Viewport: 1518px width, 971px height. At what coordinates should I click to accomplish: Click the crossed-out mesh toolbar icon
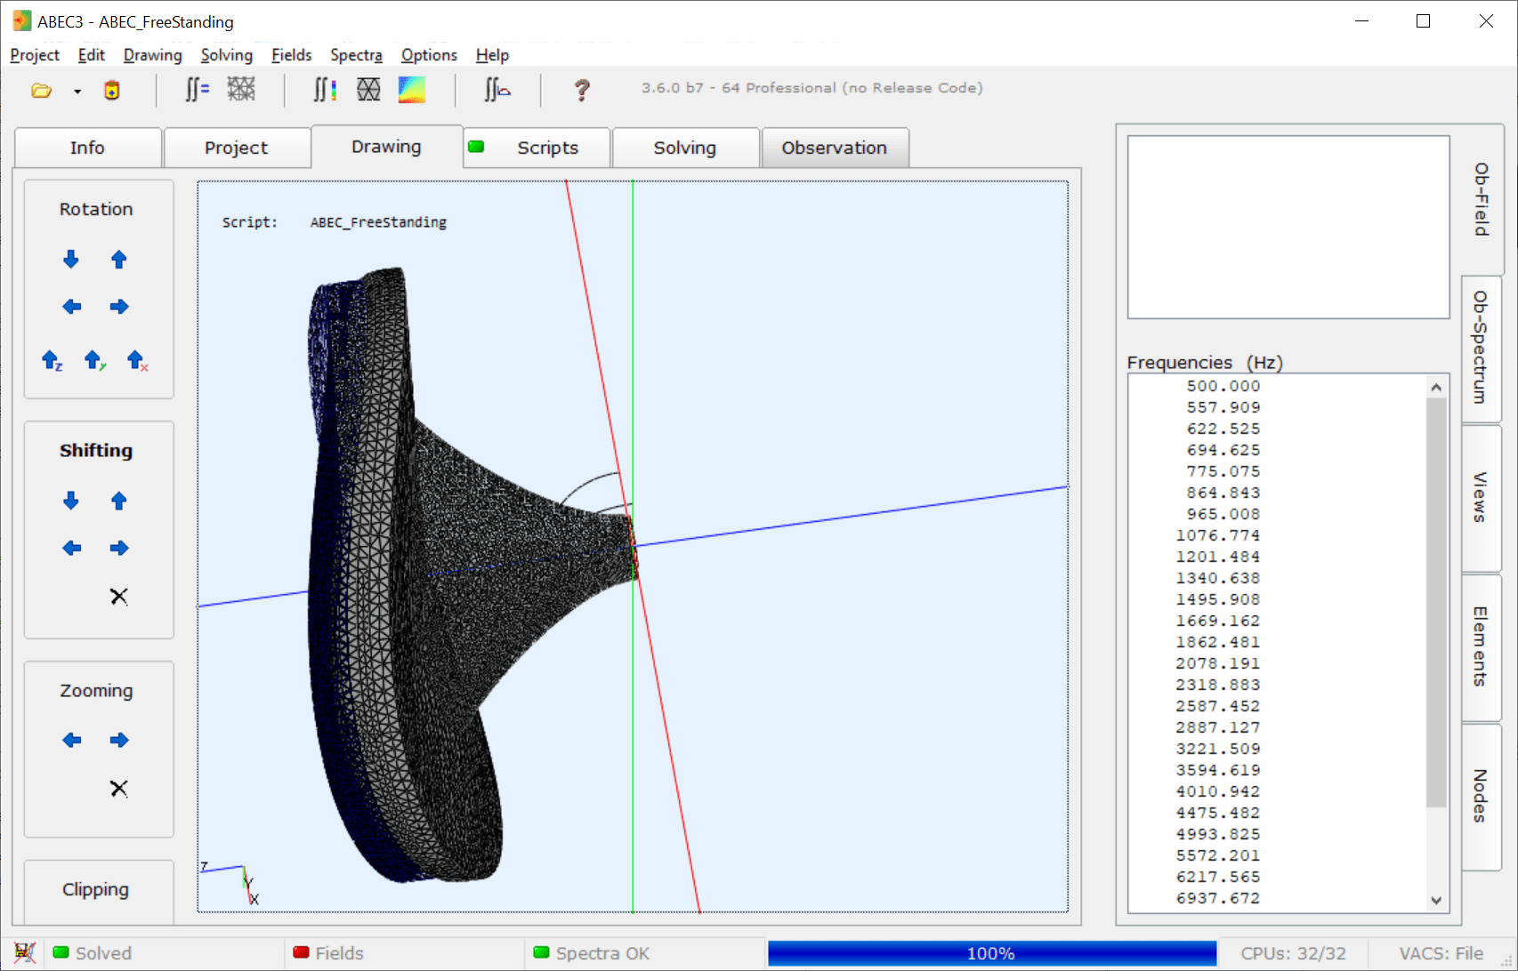tap(241, 89)
